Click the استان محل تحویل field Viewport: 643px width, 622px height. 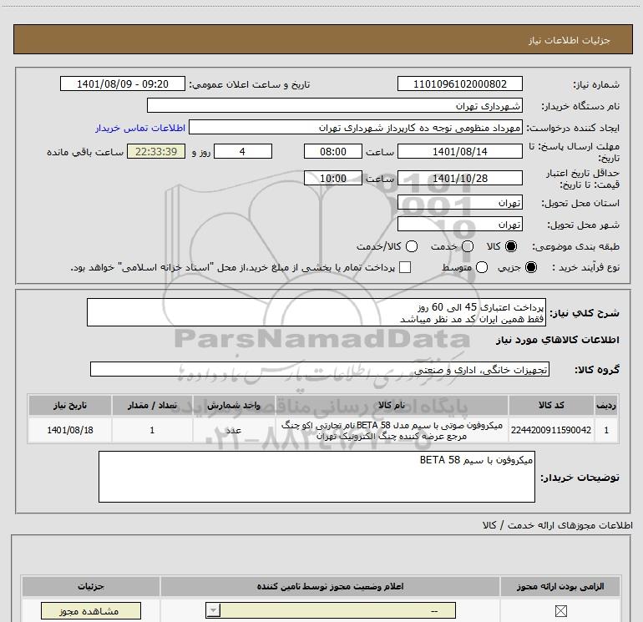pos(459,203)
